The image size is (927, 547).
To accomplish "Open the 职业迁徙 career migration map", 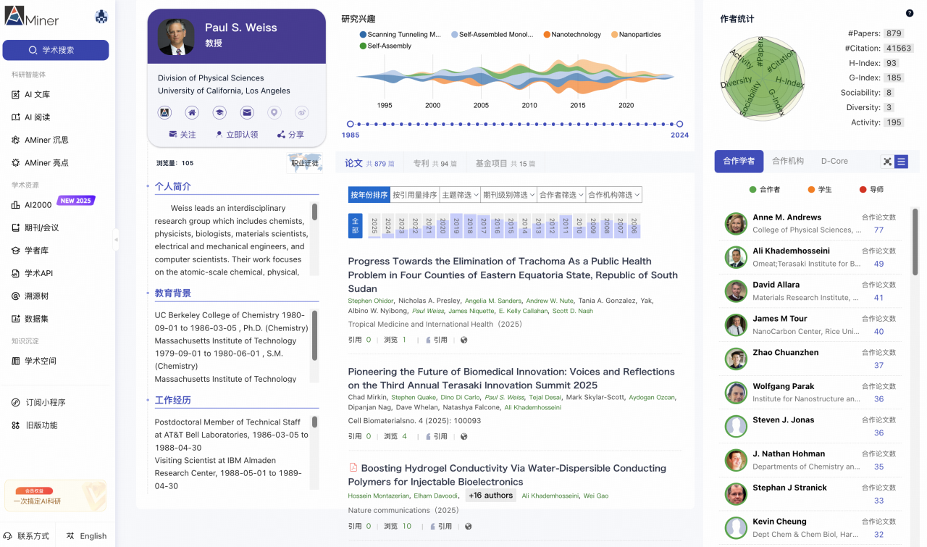I will pyautogui.click(x=304, y=163).
